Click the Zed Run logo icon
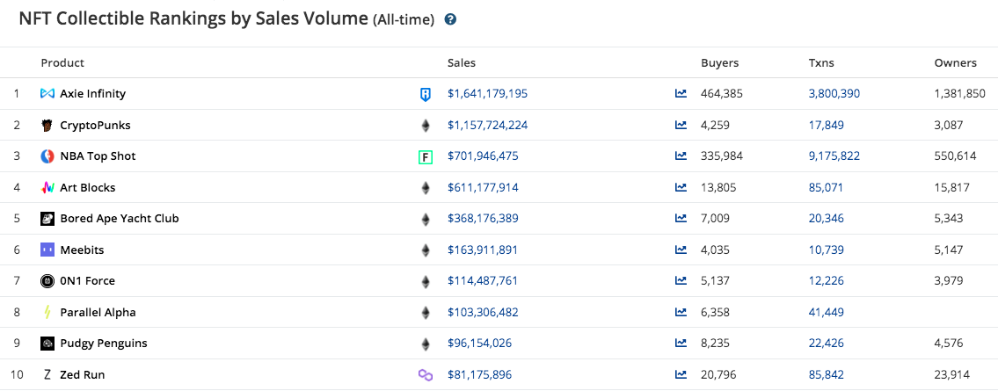Screen dimensions: 998x391 (47, 374)
